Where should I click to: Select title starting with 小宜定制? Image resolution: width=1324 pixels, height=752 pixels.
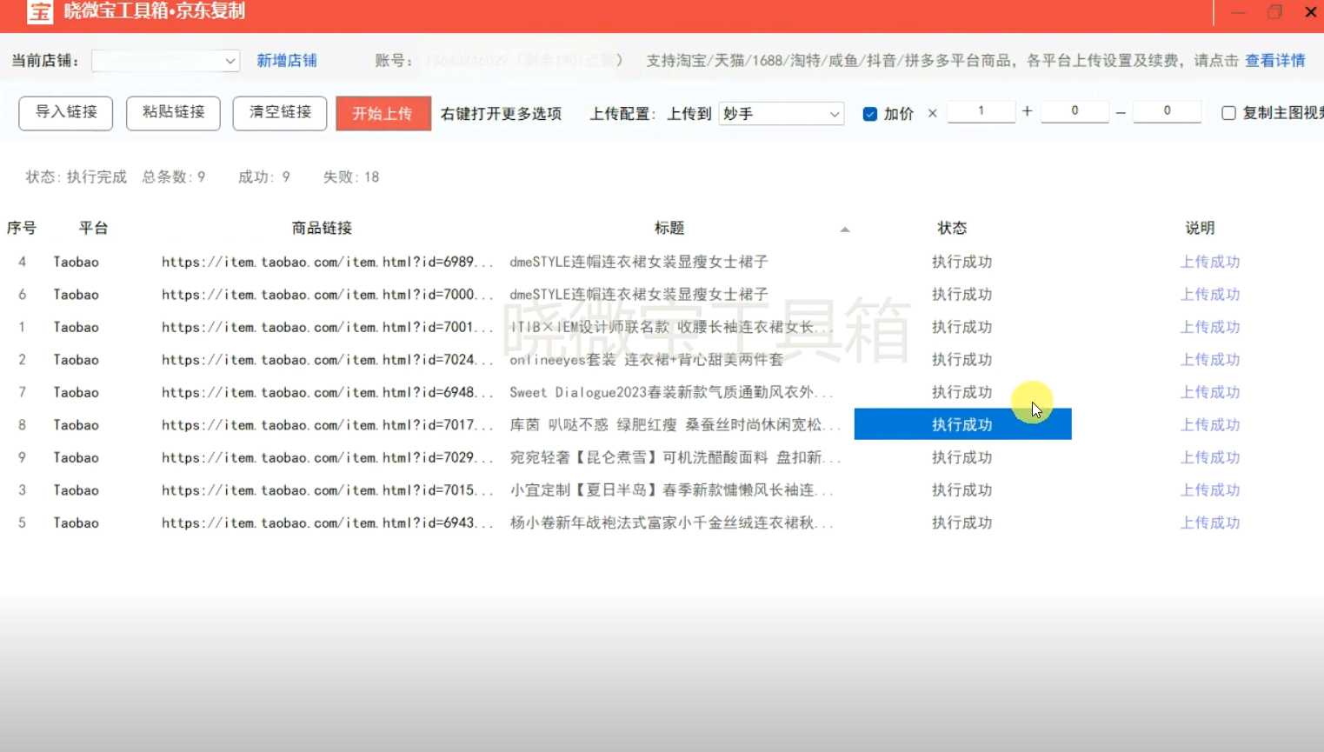pos(671,490)
